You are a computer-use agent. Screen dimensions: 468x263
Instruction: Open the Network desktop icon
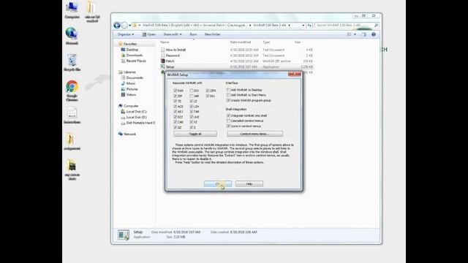(72, 36)
